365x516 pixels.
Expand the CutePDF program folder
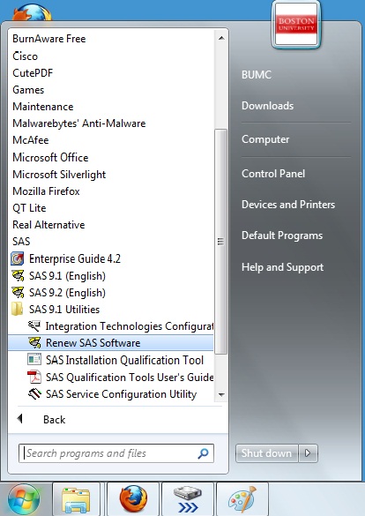click(33, 72)
